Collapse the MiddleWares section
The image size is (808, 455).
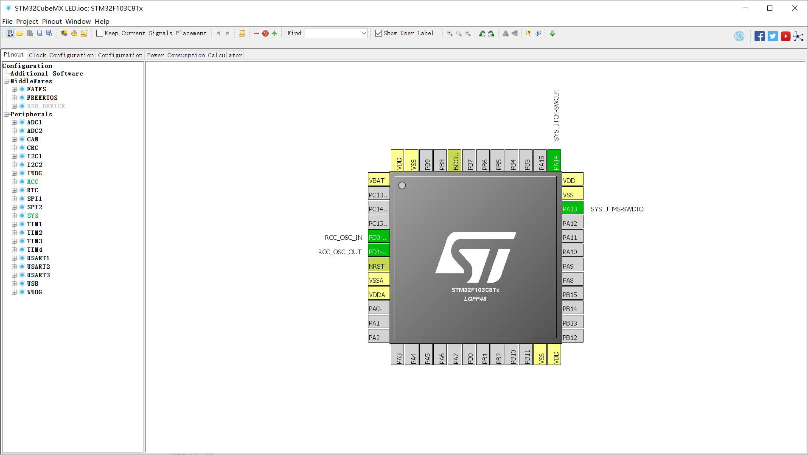6,81
